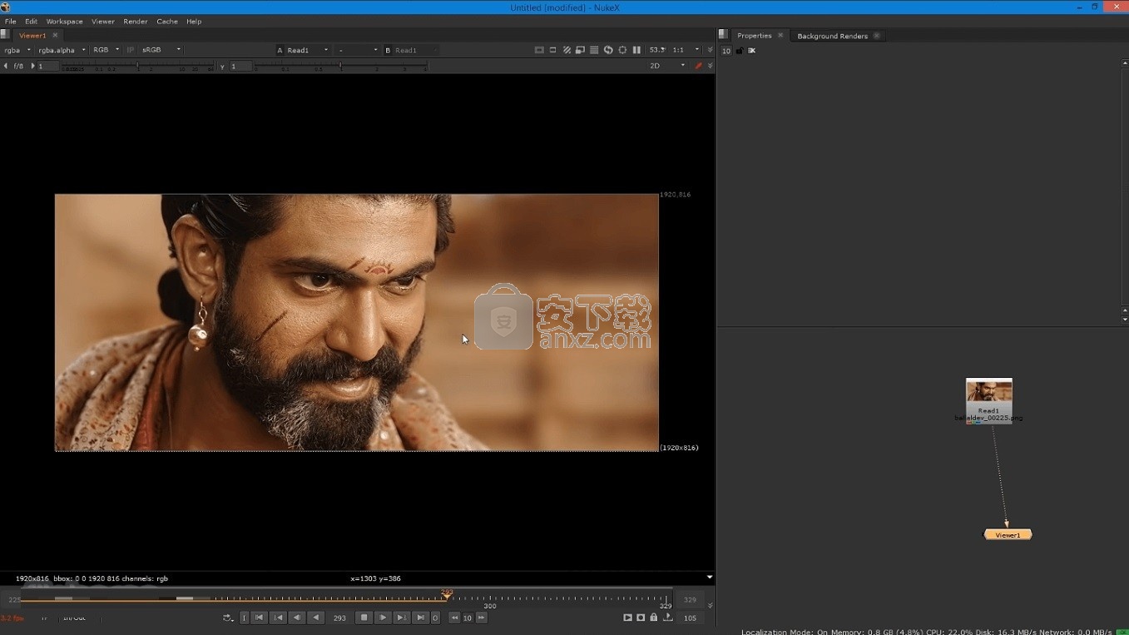Step back one frame
This screenshot has width=1129, height=635.
point(297,618)
